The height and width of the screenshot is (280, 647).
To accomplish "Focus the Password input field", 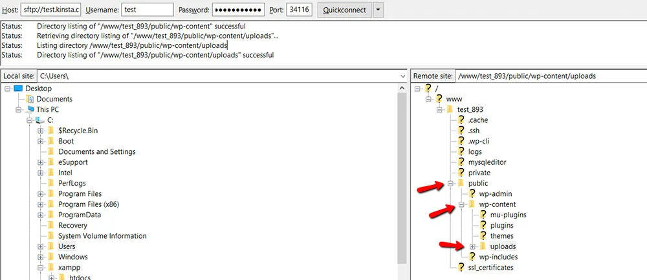I will (x=239, y=10).
